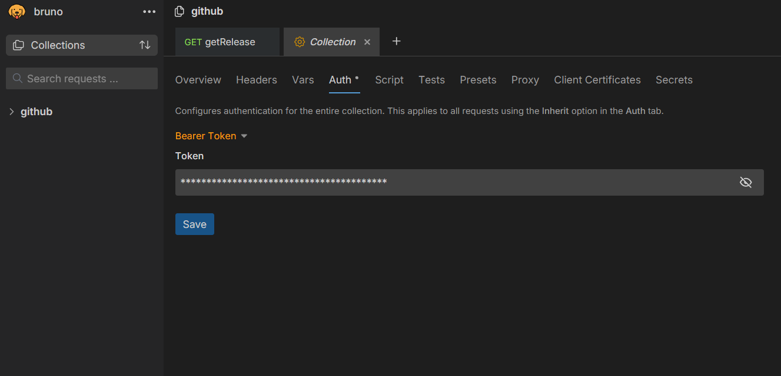781x376 pixels.
Task: Save the collection auth settings
Action: [x=195, y=224]
